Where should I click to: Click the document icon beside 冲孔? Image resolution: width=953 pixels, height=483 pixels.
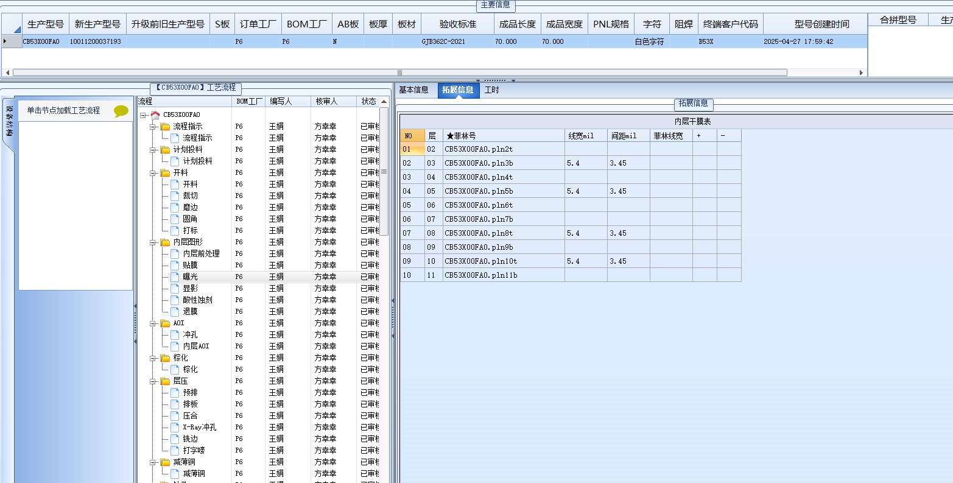[175, 334]
